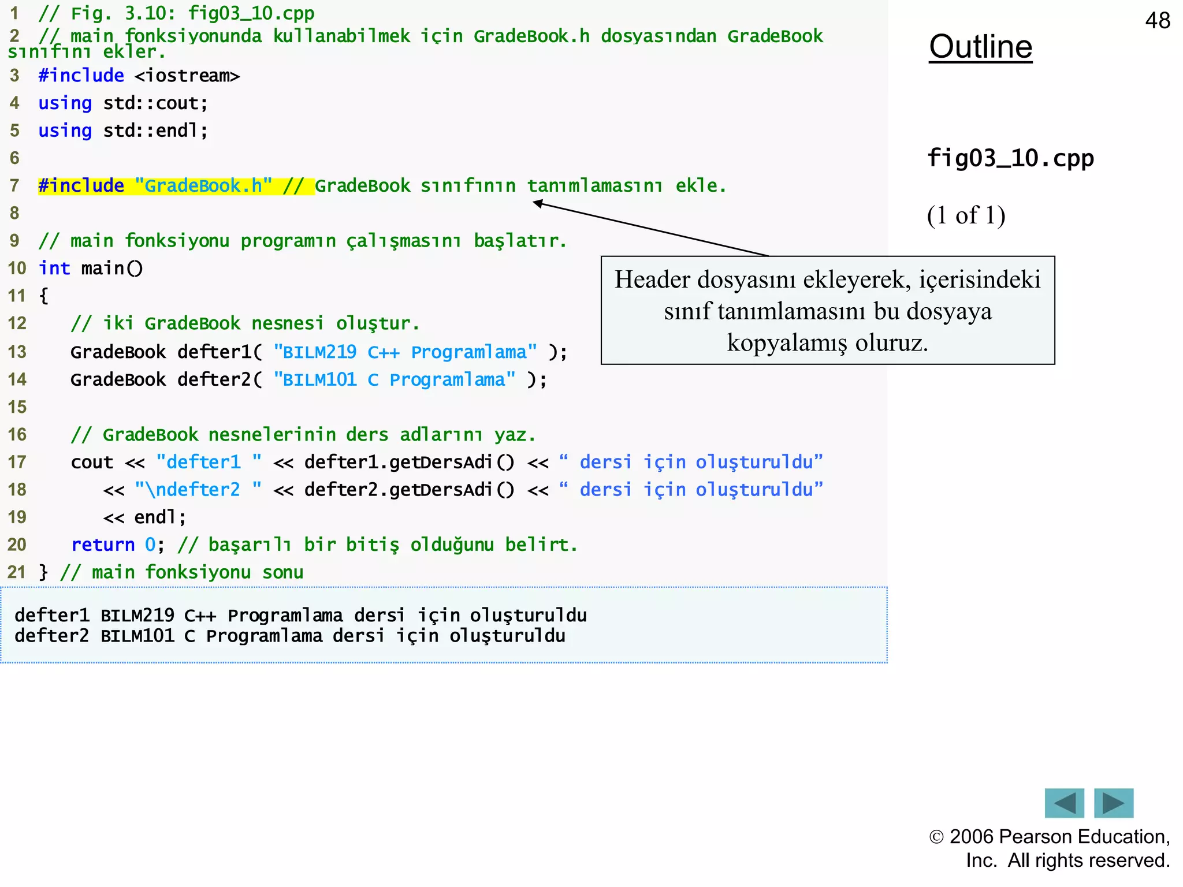The image size is (1183, 887).
Task: Select the GradeBook defter2 declaration line
Action: tap(308, 379)
